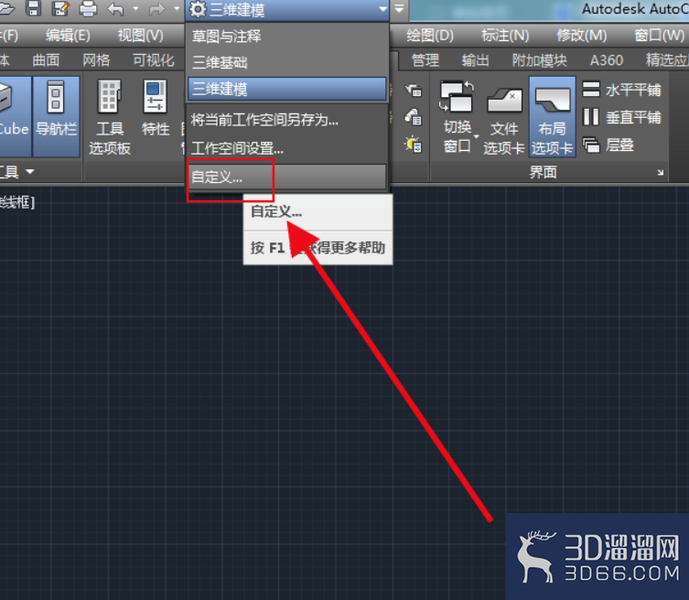689x600 pixels.
Task: Switch to the 附加模块 ribbon tab
Action: 539,60
